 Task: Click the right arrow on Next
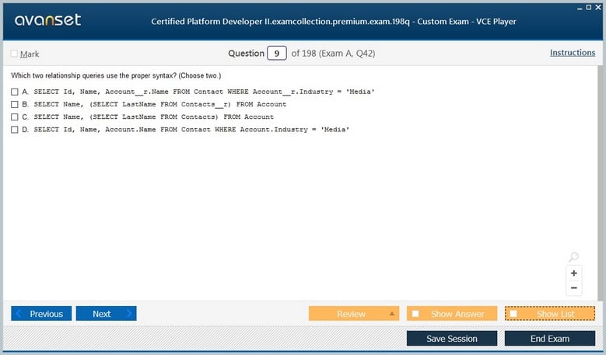[129, 314]
